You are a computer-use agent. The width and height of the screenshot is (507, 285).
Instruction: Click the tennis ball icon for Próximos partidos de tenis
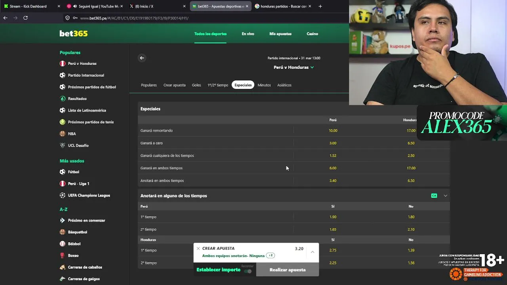pos(62,122)
